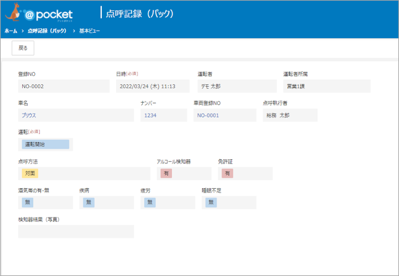This screenshot has width=399, height=276.
Task: Open the ナンバー link 1234
Action: (x=150, y=116)
